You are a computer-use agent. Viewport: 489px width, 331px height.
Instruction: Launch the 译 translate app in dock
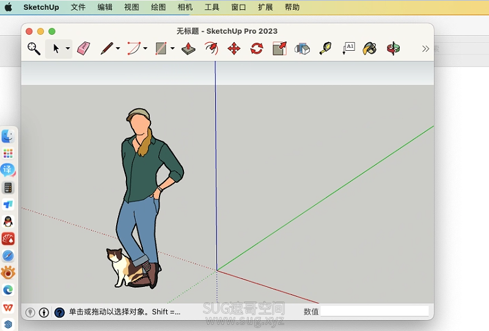coord(8,170)
